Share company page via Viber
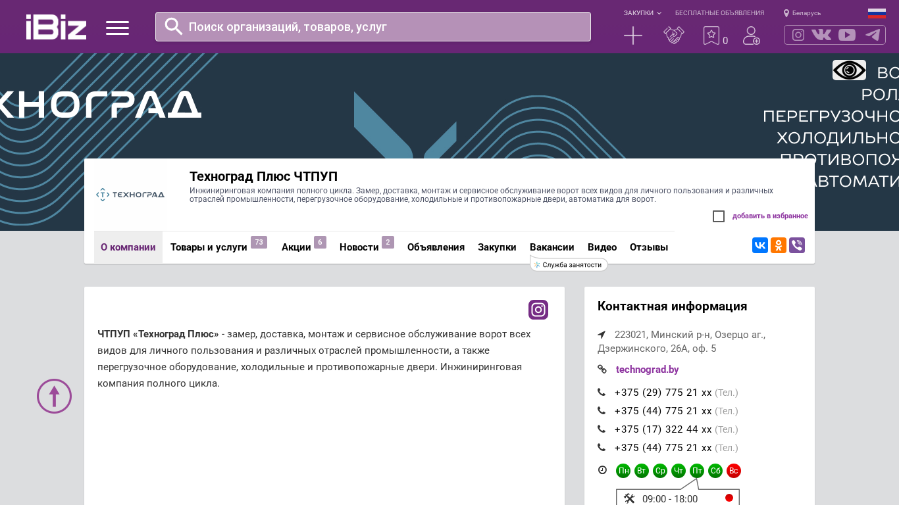The height and width of the screenshot is (505, 899). point(797,245)
